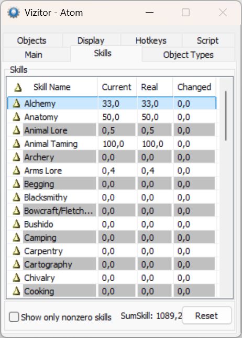This screenshot has width=242, height=338.
Task: Click the arrow icon beside Alchemy
Action: coord(16,104)
